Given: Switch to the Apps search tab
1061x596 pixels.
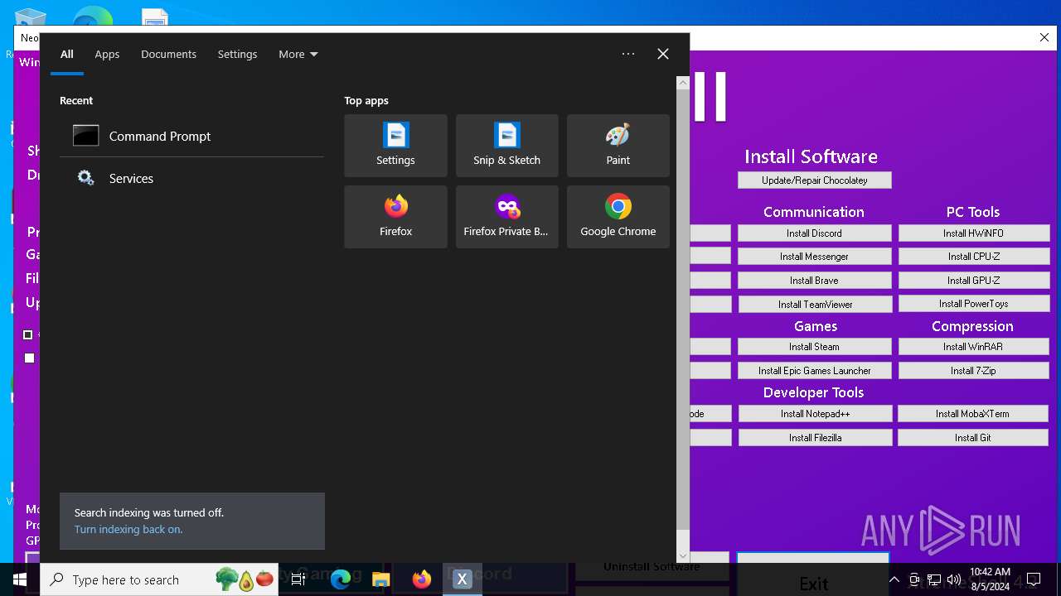Looking at the screenshot, I should click(x=107, y=54).
